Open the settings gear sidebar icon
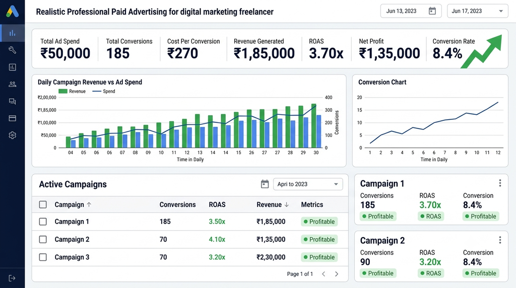Viewport: 516px width, 288px height. click(13, 135)
